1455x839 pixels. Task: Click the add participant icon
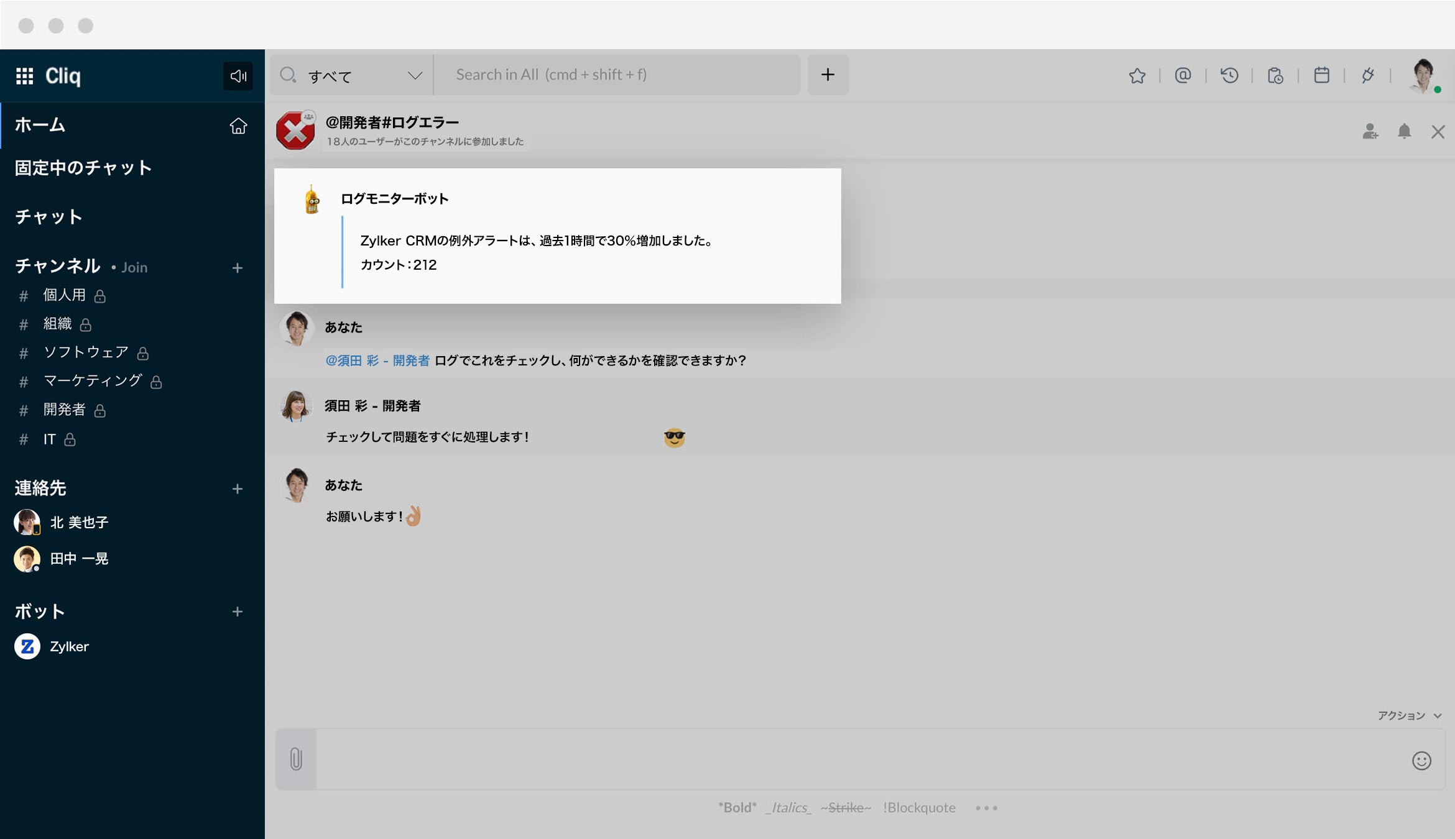click(x=1370, y=132)
